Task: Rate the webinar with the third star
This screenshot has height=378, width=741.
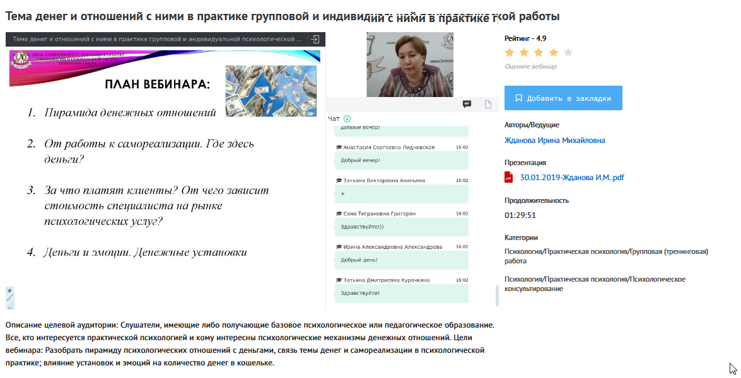Action: [539, 52]
